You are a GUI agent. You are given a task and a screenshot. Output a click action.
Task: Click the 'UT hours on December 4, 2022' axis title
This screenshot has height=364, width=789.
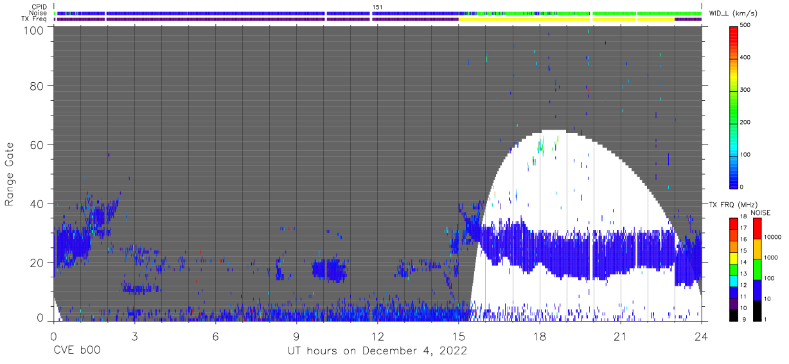click(377, 351)
